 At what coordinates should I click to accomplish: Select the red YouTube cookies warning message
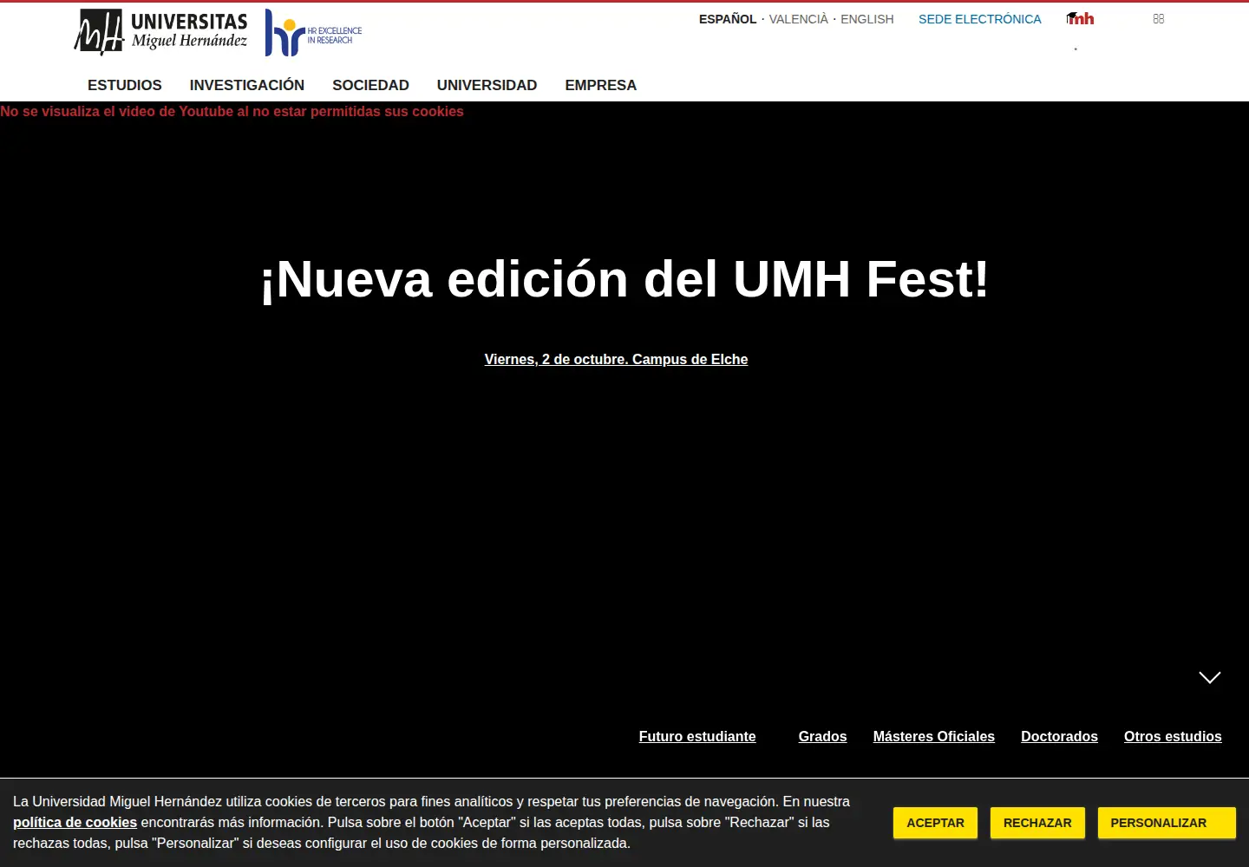[232, 111]
